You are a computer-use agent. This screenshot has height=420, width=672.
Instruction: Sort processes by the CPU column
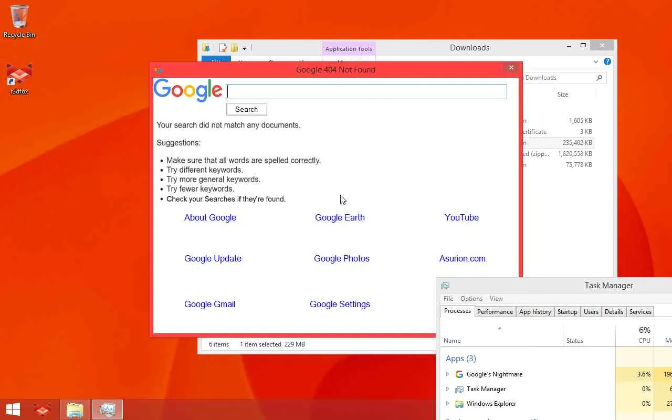(635, 336)
